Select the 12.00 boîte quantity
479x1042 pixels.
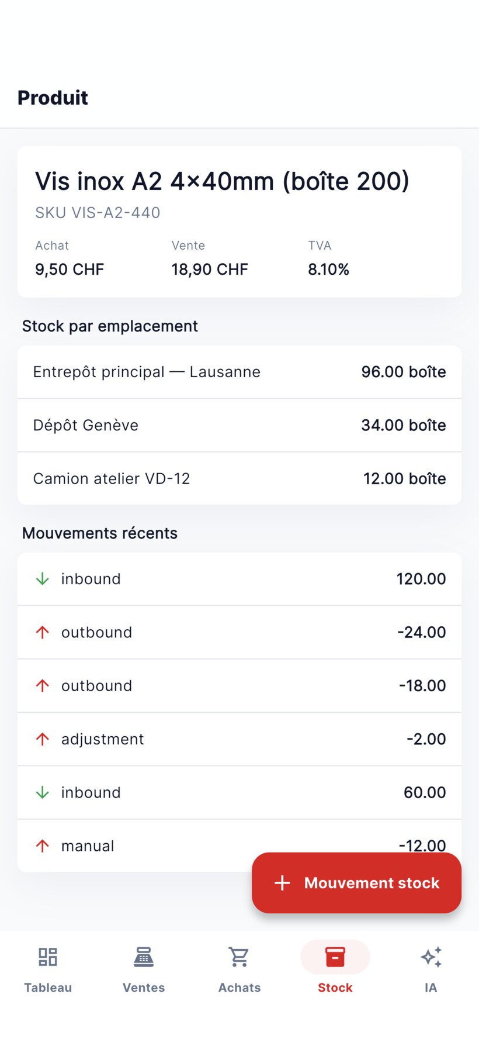click(x=405, y=478)
